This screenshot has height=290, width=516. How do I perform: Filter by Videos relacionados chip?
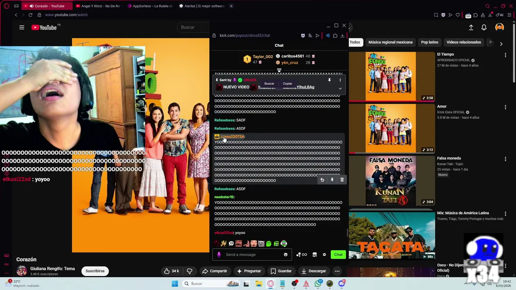tap(464, 42)
